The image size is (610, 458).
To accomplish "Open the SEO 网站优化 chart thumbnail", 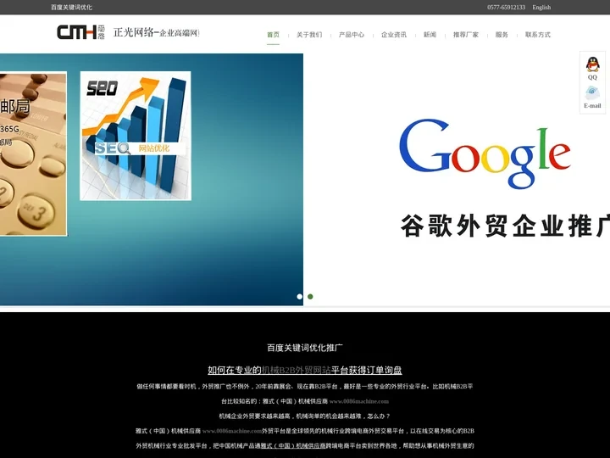I will click(x=136, y=136).
